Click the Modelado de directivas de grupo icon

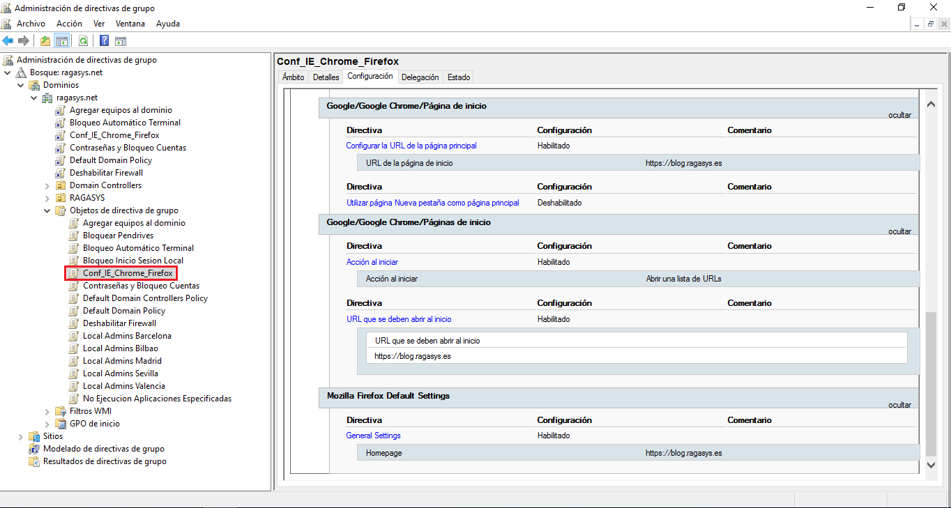pos(34,449)
